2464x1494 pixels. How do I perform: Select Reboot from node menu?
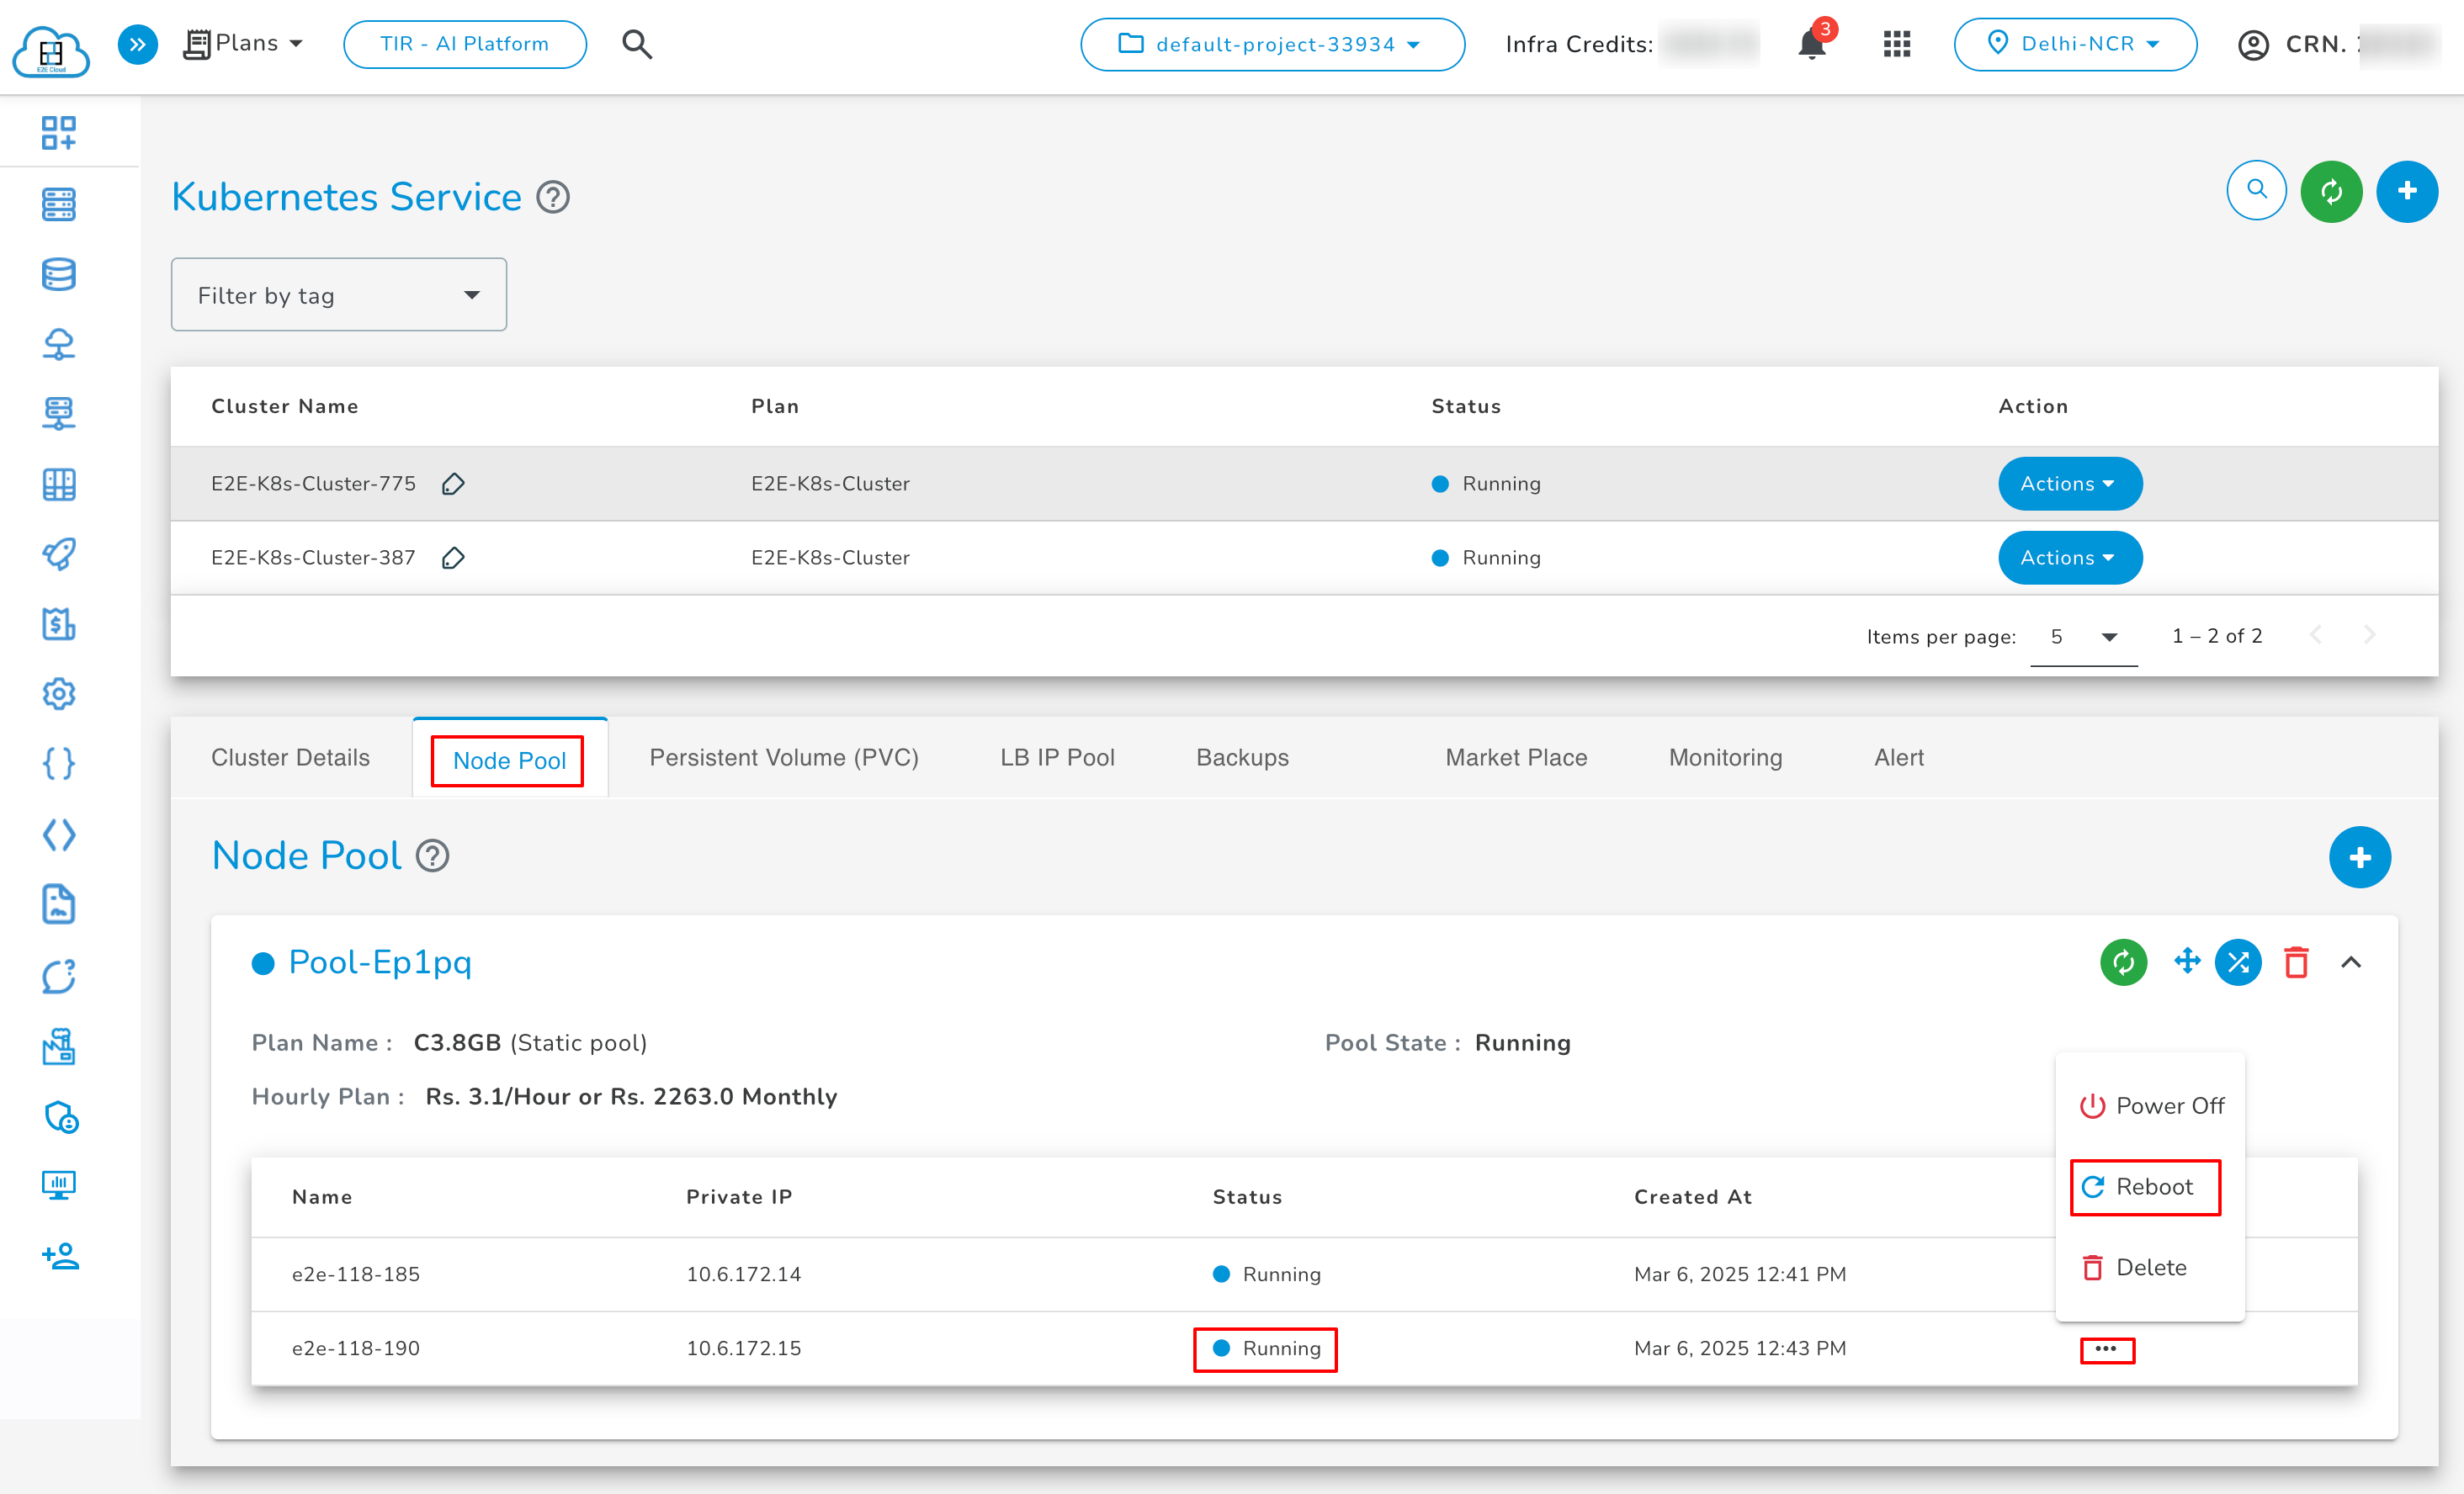point(2150,1187)
